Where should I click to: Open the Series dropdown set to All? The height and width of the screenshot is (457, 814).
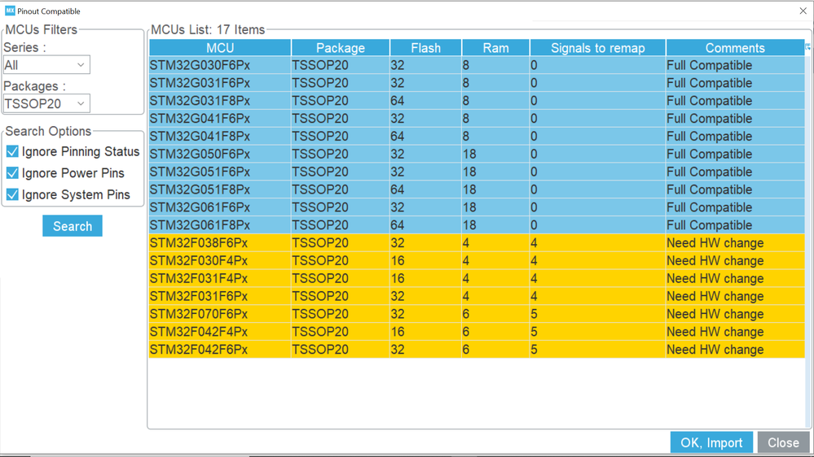click(46, 65)
